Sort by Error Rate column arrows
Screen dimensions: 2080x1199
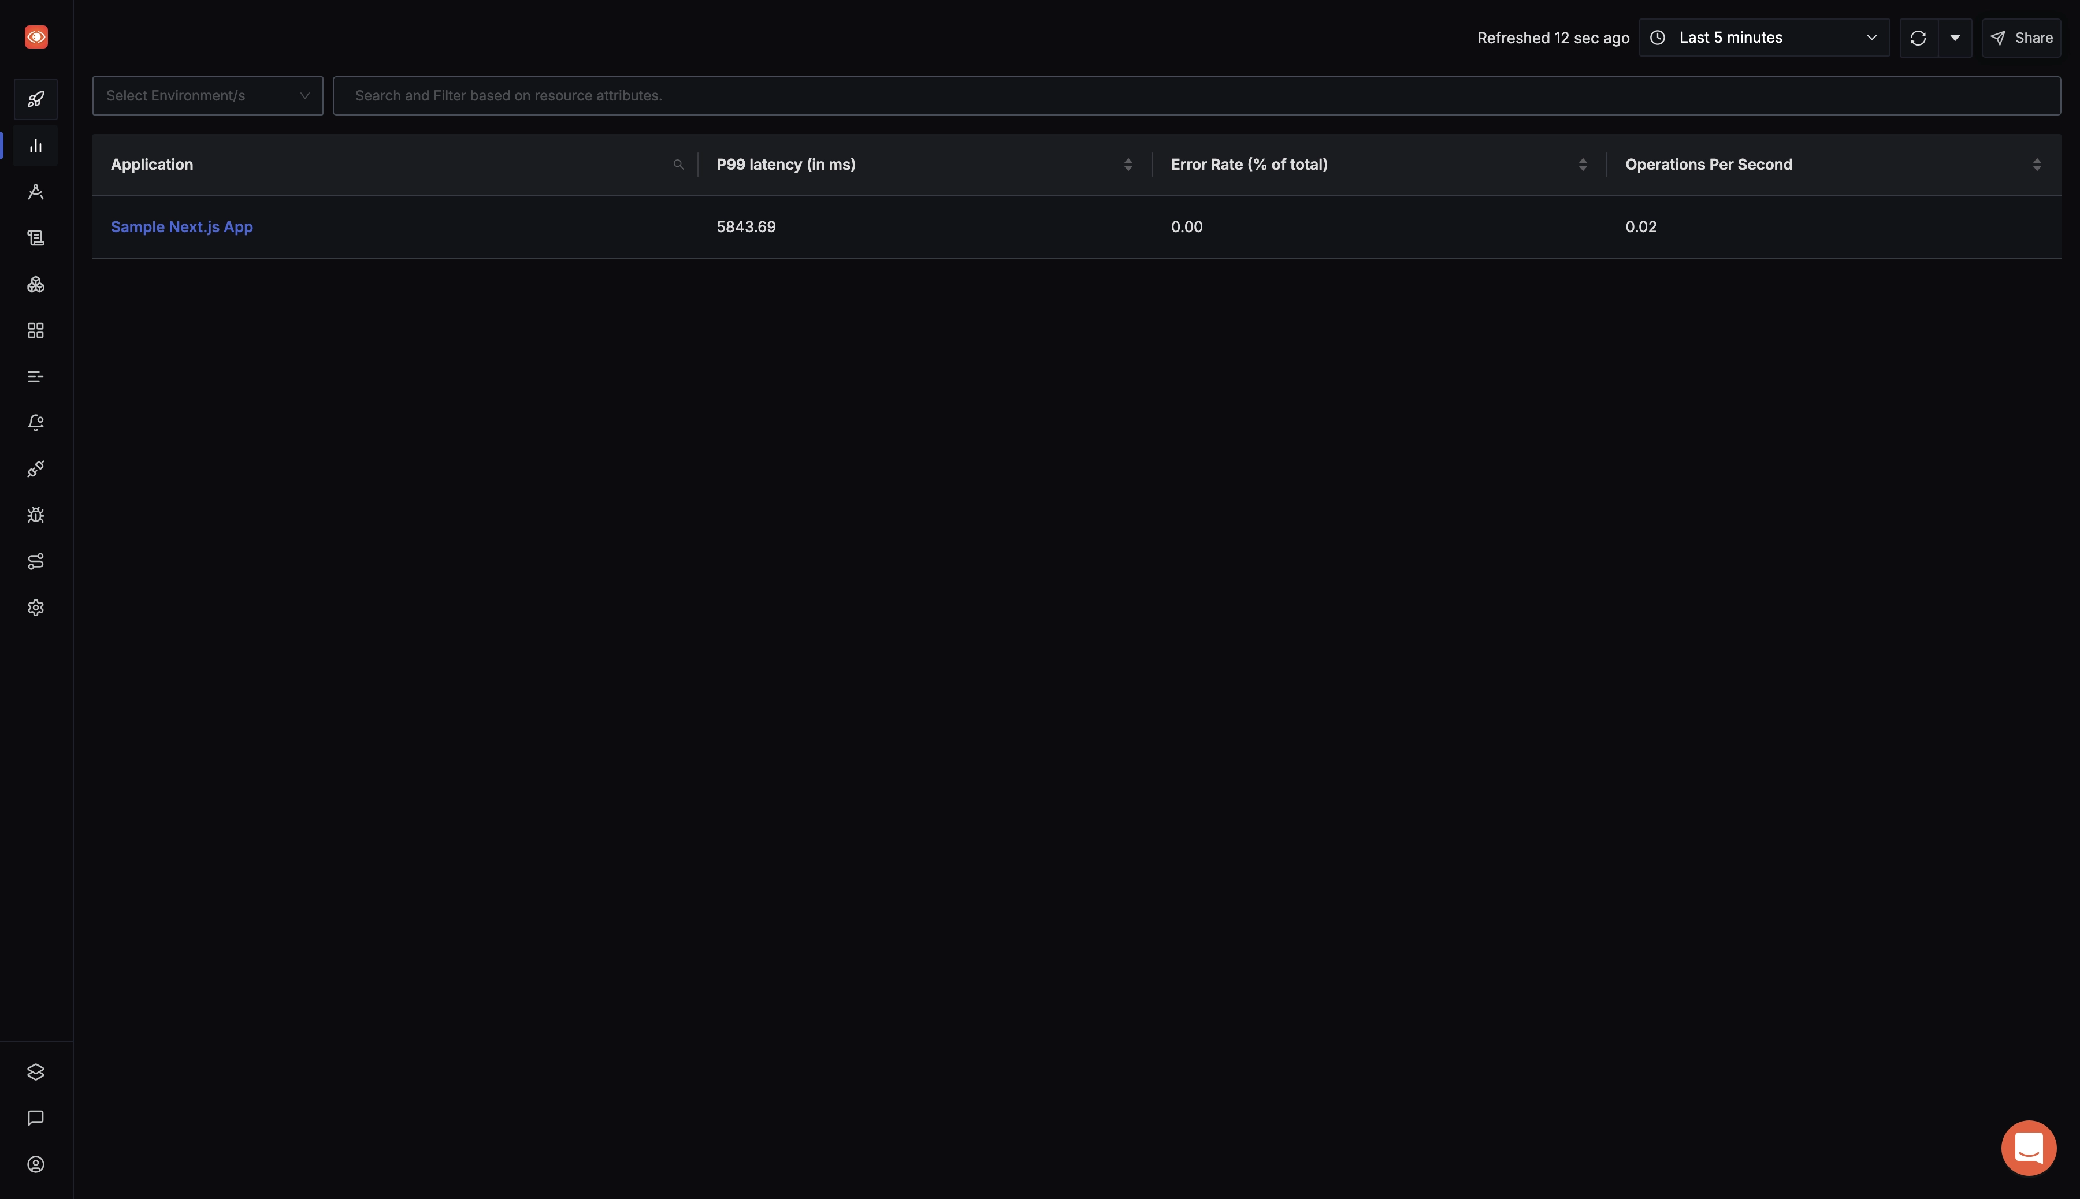(x=1583, y=165)
